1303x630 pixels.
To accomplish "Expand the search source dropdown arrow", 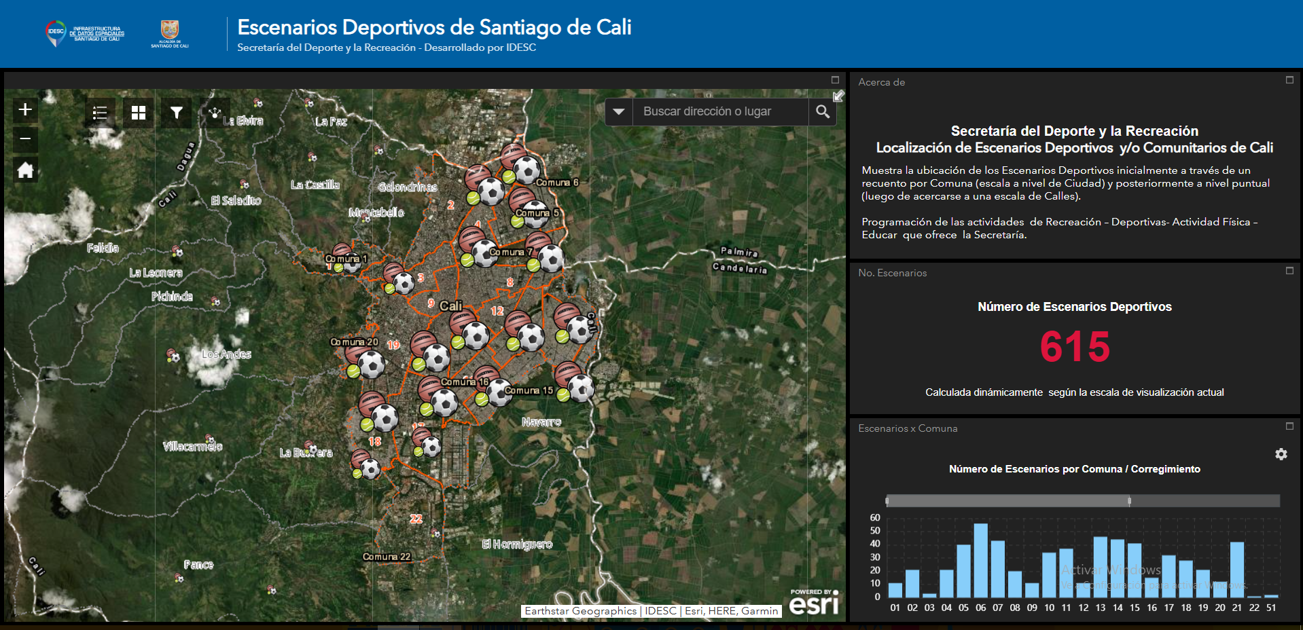I will [619, 112].
